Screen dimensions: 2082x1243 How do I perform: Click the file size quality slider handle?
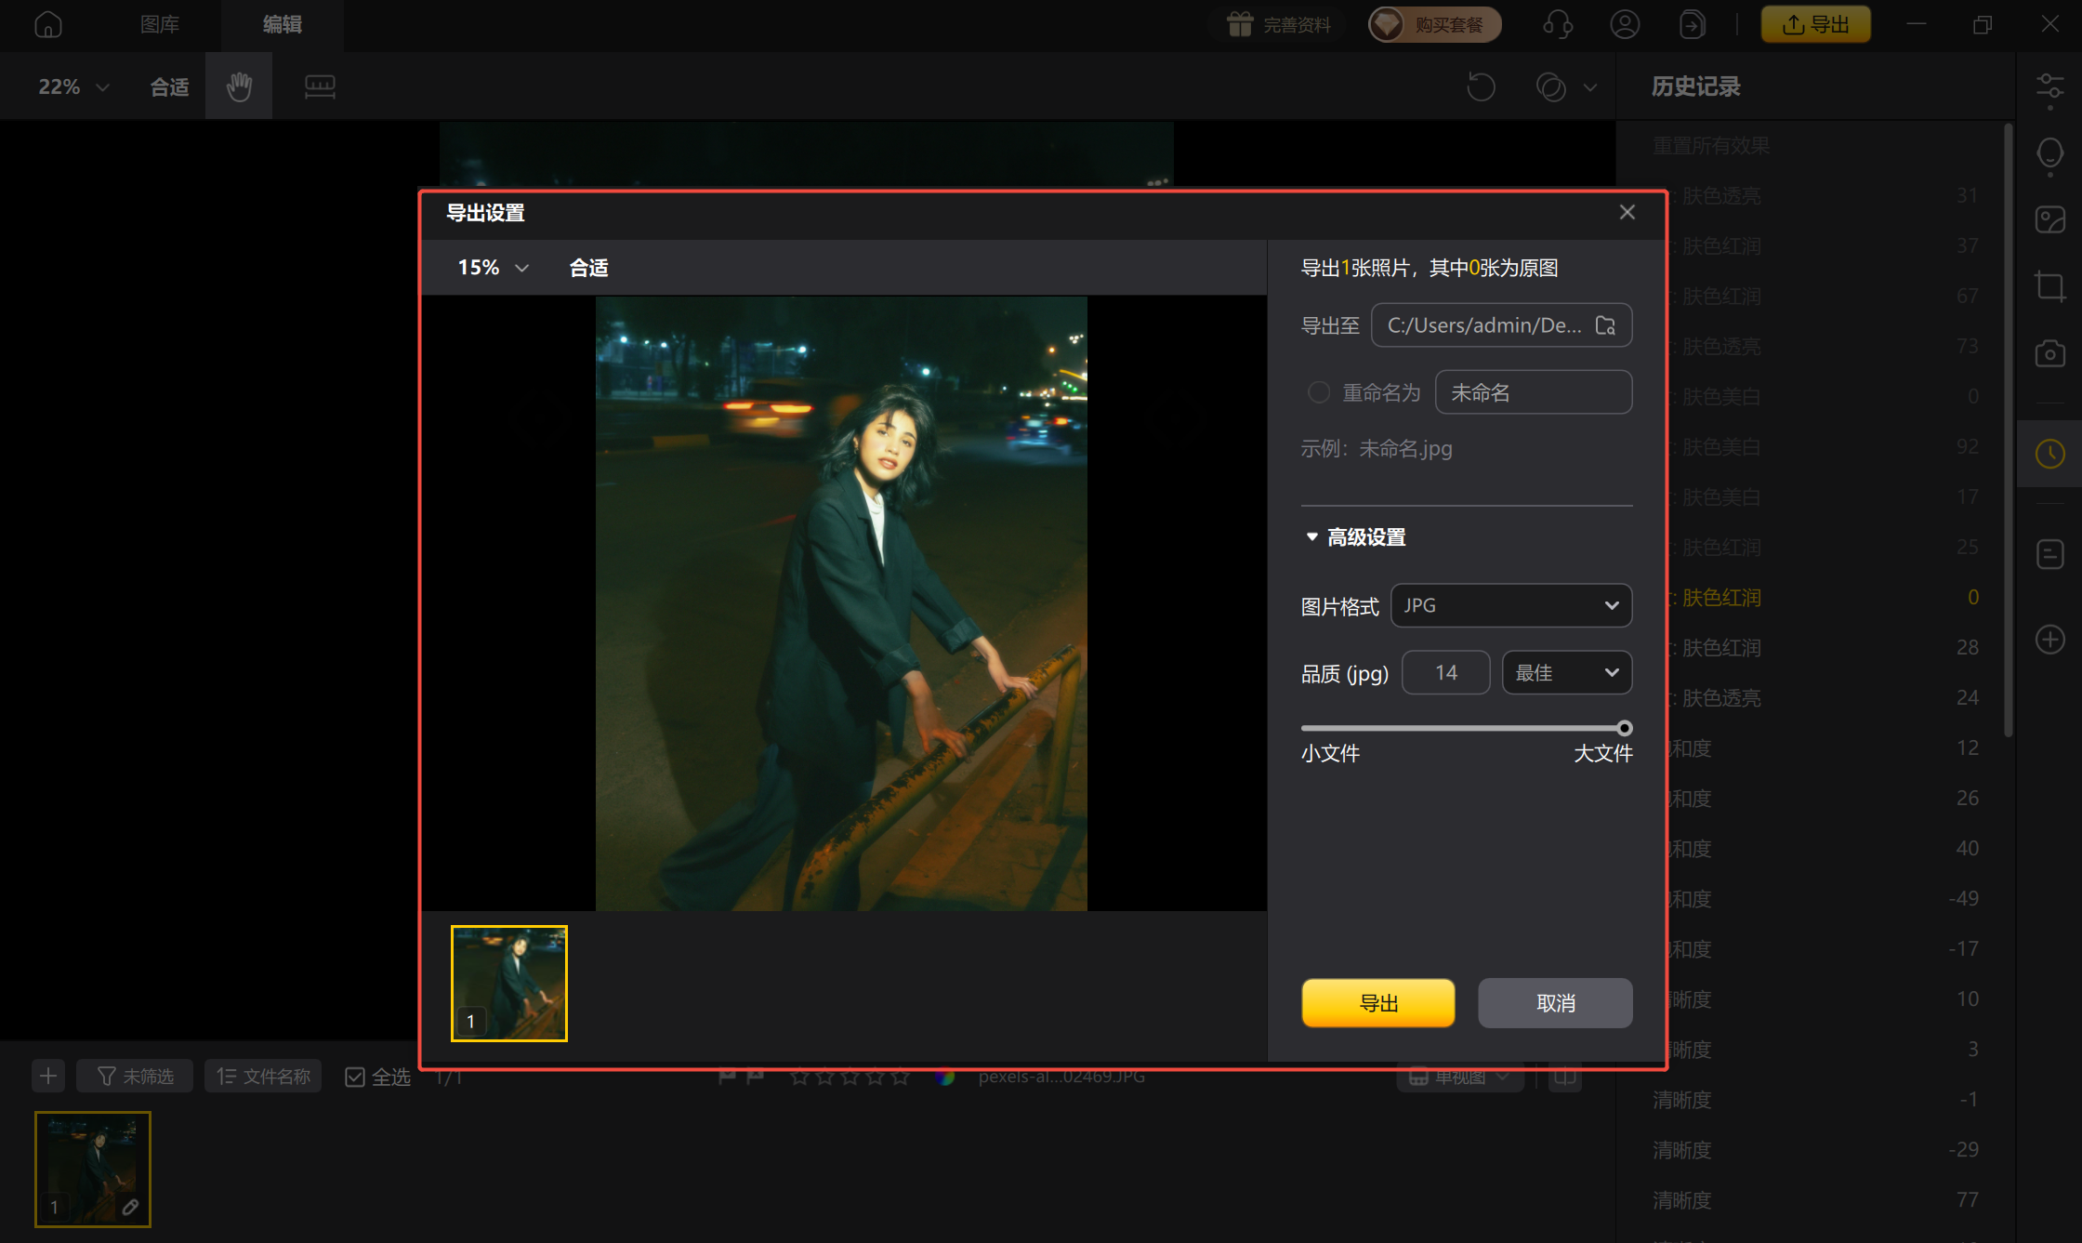pyautogui.click(x=1624, y=728)
